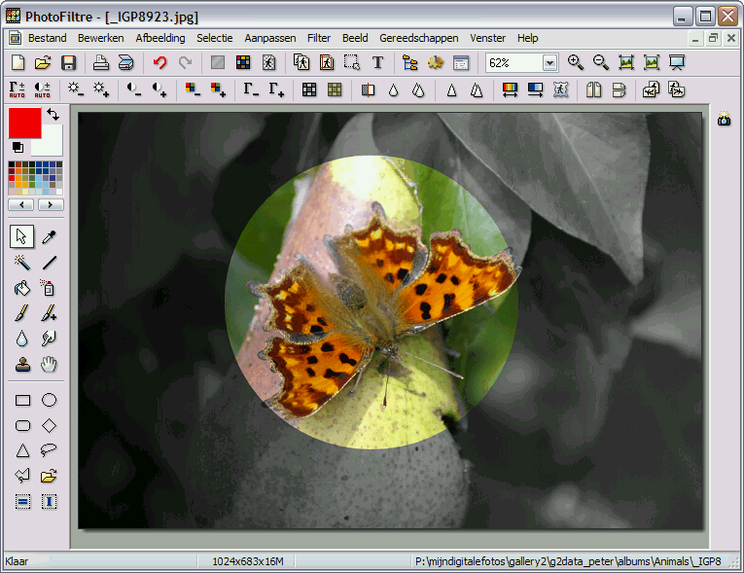Image resolution: width=744 pixels, height=573 pixels.
Task: Select the Spray can tool
Action: click(49, 288)
